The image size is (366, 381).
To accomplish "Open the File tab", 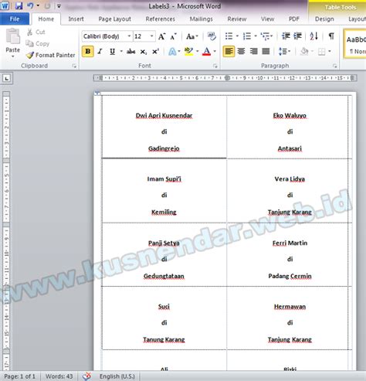I will tap(15, 19).
